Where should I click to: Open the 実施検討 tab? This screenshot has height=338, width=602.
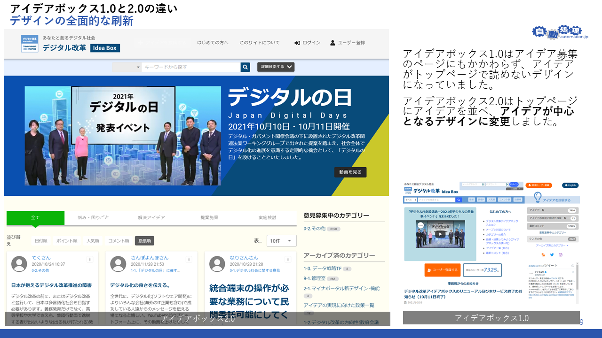pos(267,218)
